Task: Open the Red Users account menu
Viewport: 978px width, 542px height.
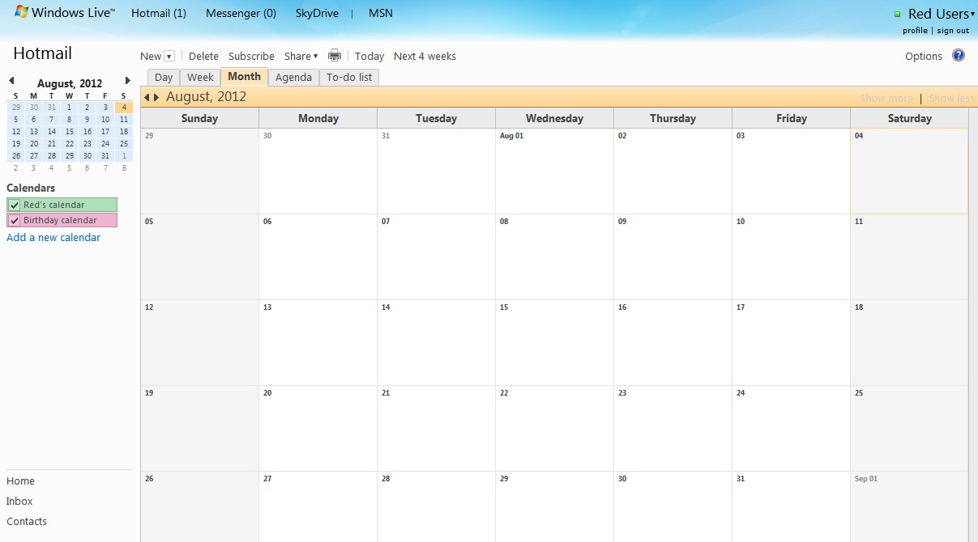Action: pyautogui.click(x=941, y=14)
